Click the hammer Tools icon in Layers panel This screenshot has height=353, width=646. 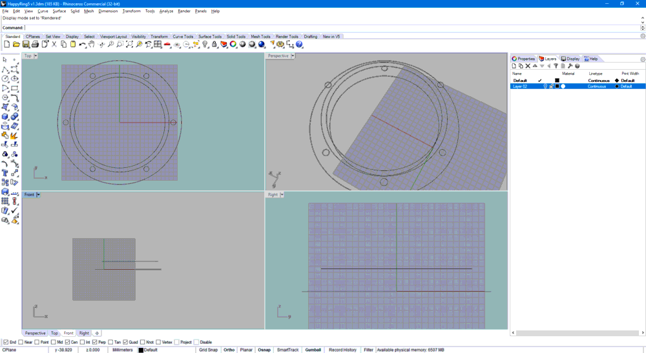[x=570, y=66]
